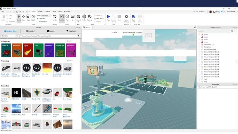Close the Toolbox panel
Viewport: 238px width, 134px height.
tap(79, 27)
